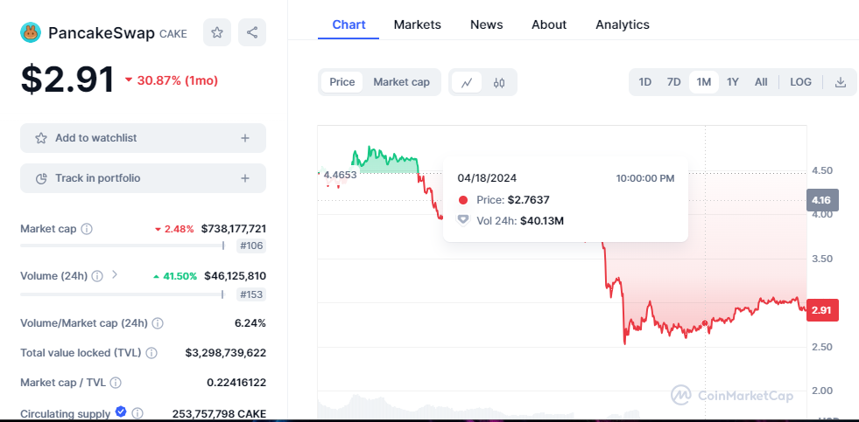
Task: Click the $3,298,739,622 TVL value
Action: [x=226, y=353]
